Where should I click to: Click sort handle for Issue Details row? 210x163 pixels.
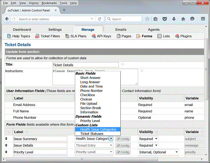pyautogui.click(x=6, y=145)
